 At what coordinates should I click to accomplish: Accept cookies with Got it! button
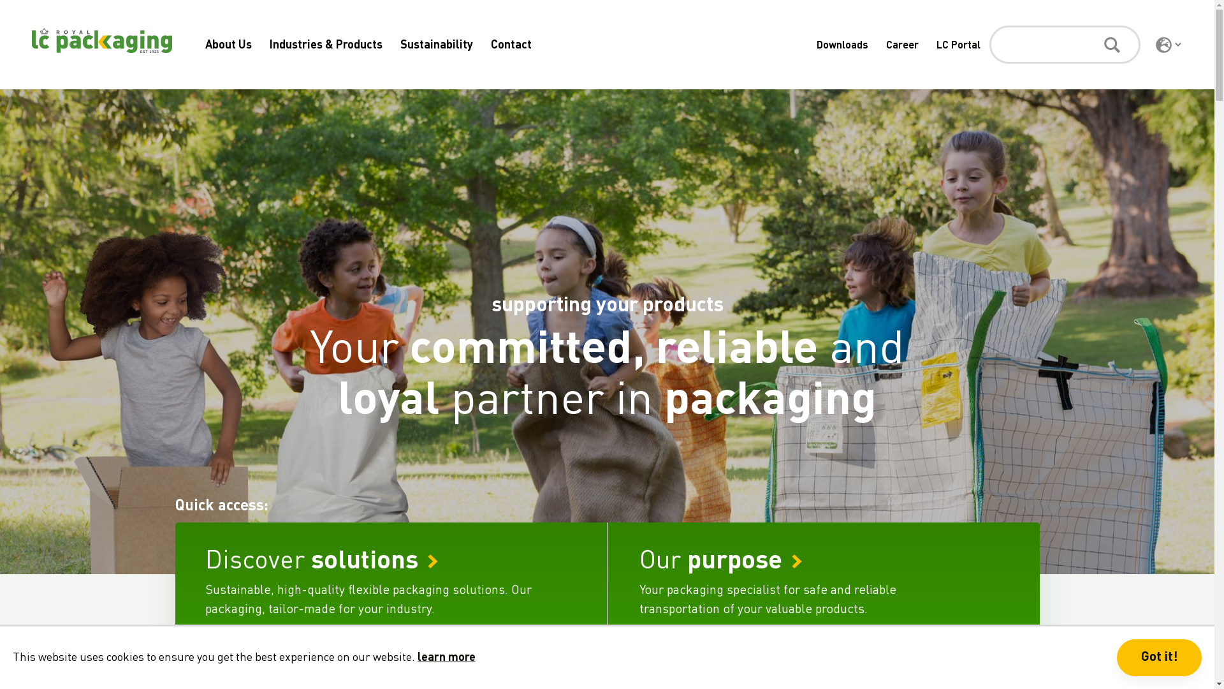coord(1159,658)
